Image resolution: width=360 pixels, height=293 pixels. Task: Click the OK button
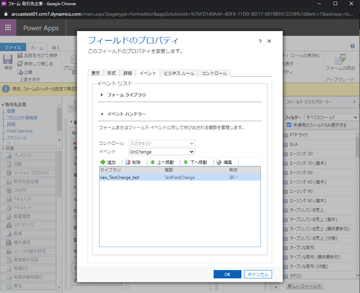coord(227,274)
